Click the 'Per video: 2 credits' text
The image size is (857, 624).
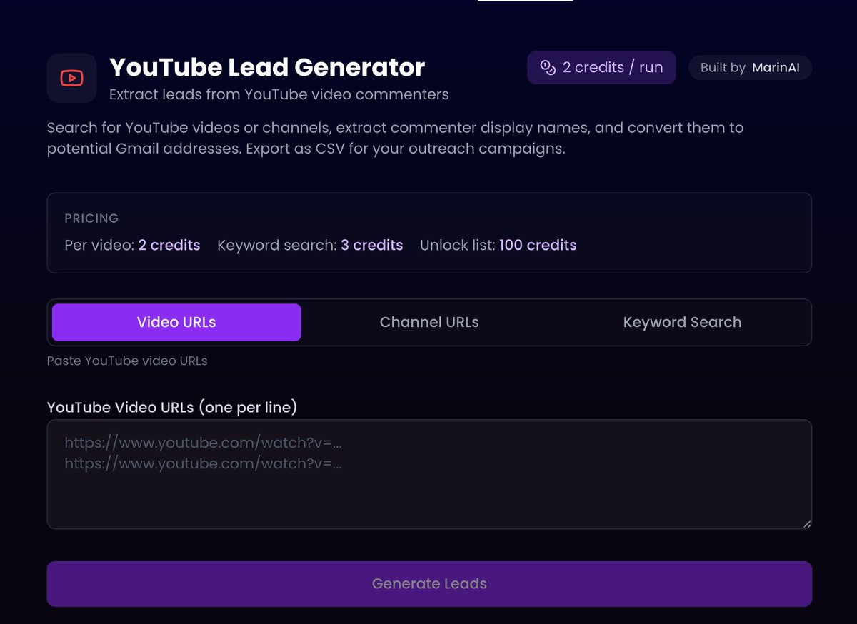click(132, 245)
